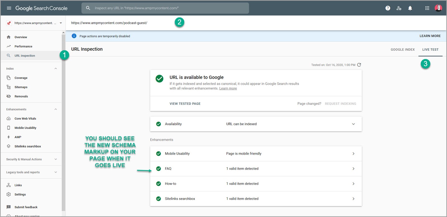Open the Google apps grid

click(x=427, y=8)
